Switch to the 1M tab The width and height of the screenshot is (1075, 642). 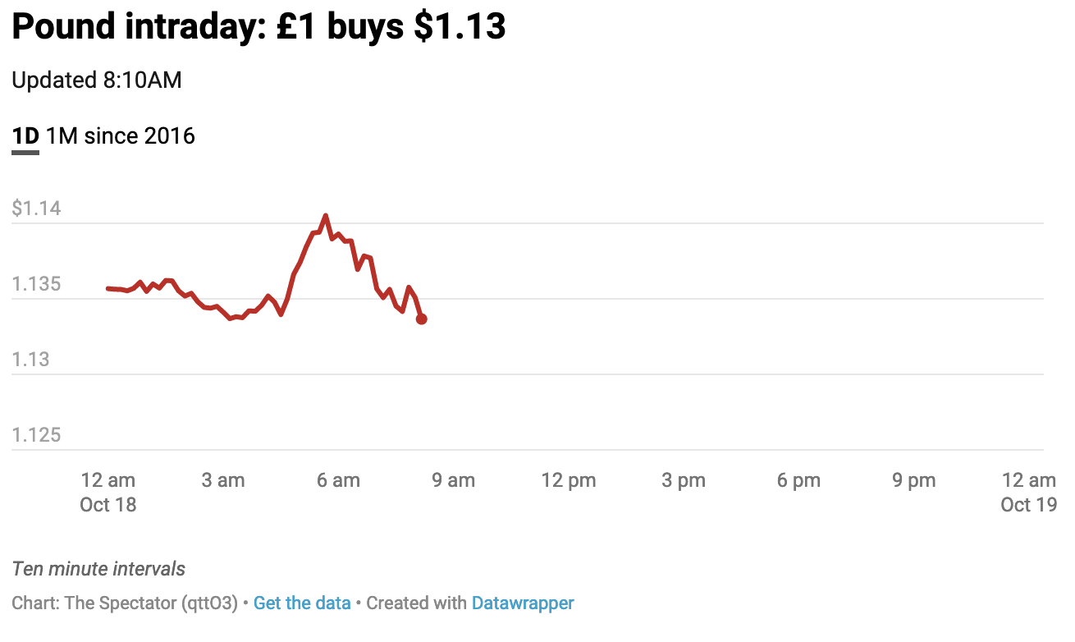pyautogui.click(x=62, y=135)
